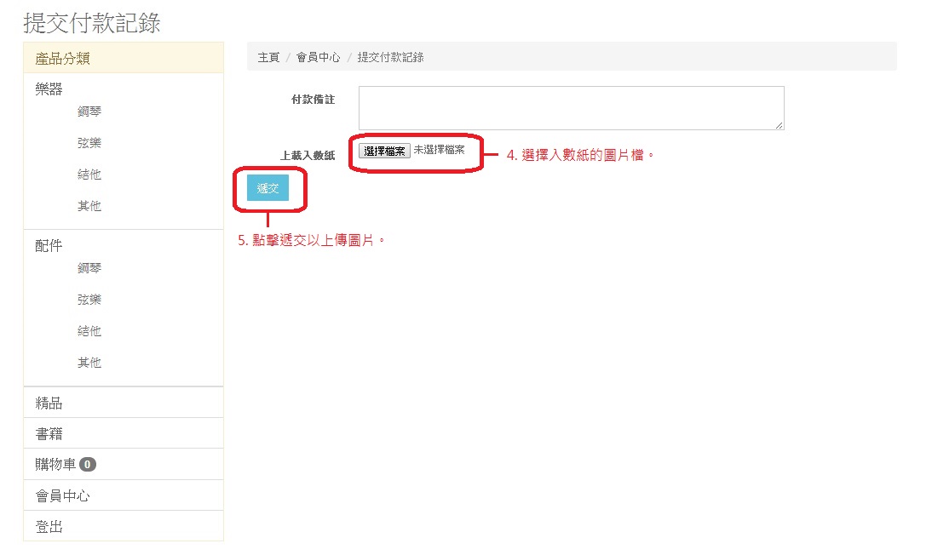Open the 書籍 sidebar menu item
This screenshot has width=932, height=555.
[x=49, y=433]
